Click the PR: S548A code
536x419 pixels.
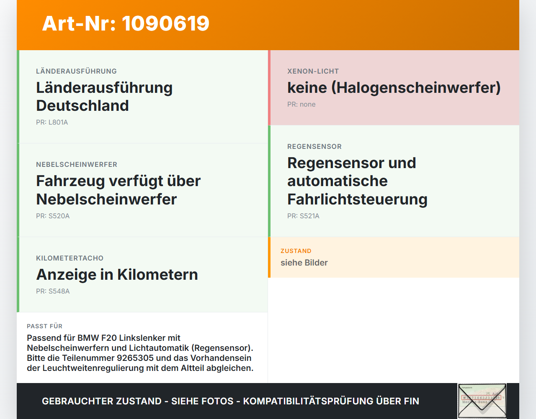tap(53, 291)
